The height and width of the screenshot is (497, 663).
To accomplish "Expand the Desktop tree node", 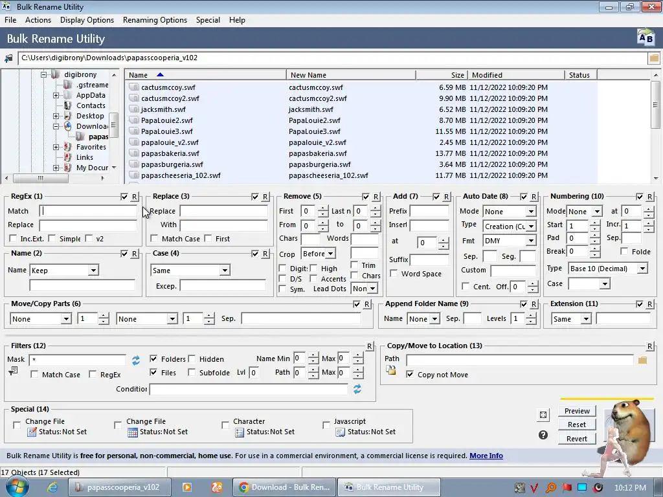I will (x=56, y=116).
